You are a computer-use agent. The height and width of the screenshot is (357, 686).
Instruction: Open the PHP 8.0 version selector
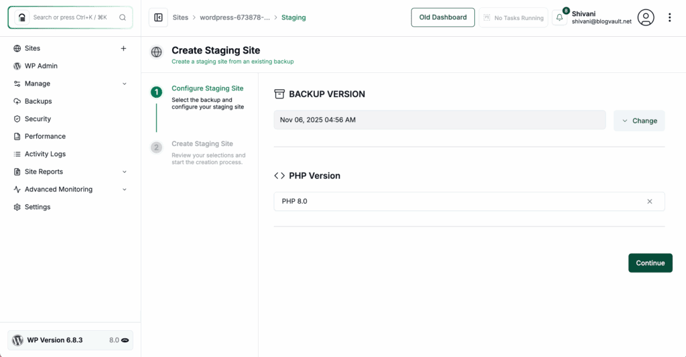(469, 201)
